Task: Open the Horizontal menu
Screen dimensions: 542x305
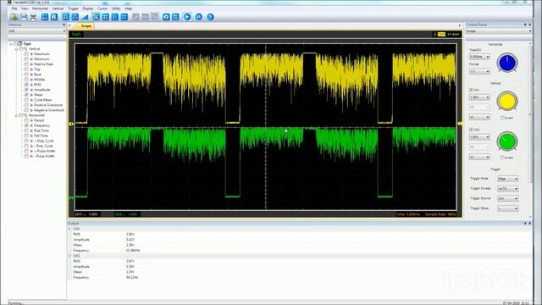Action: coord(40,8)
